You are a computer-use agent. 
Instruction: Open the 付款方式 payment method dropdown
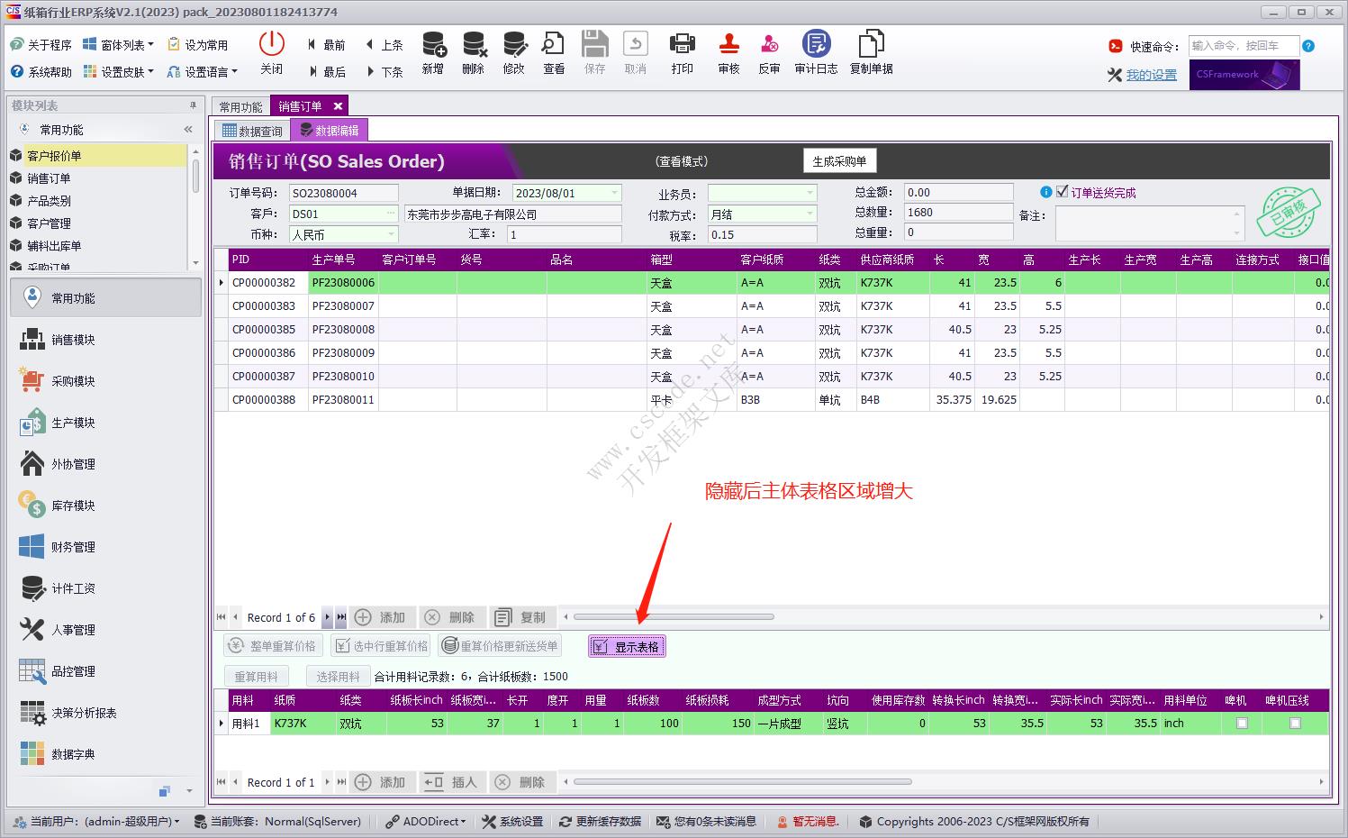click(x=810, y=214)
